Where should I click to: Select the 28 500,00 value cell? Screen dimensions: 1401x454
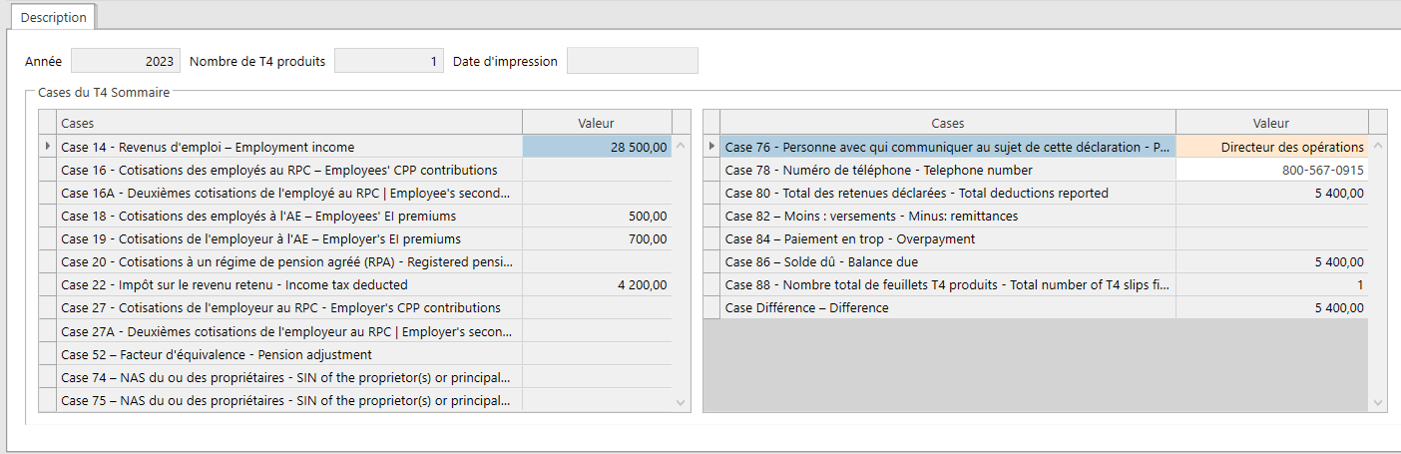pyautogui.click(x=597, y=147)
